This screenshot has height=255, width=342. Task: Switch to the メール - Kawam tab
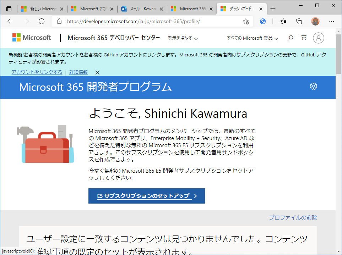pos(142,9)
